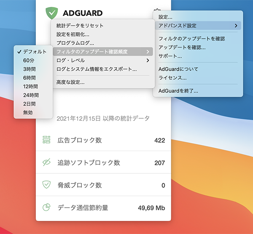The width and height of the screenshot is (253, 234).
Task: Select 24時間 update frequency
Action: pyautogui.click(x=33, y=95)
